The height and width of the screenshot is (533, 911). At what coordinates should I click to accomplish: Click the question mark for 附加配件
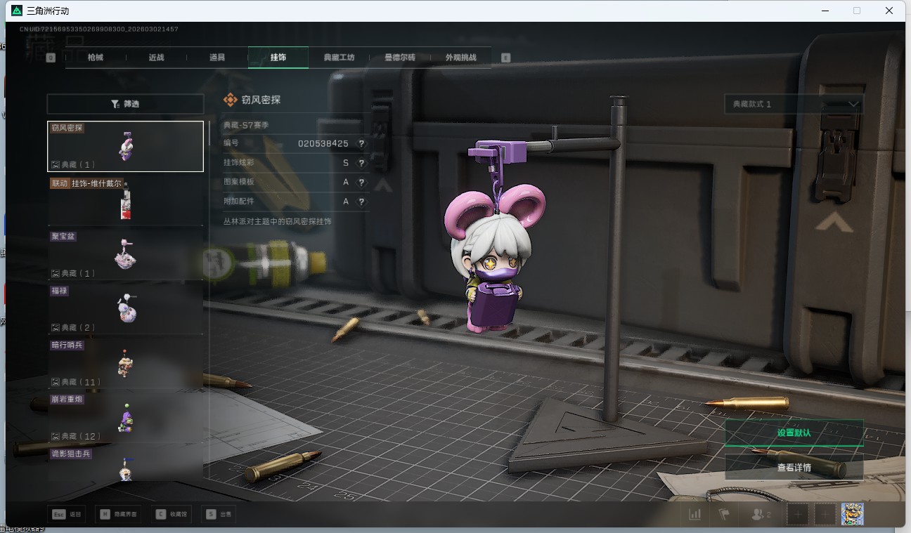click(361, 202)
